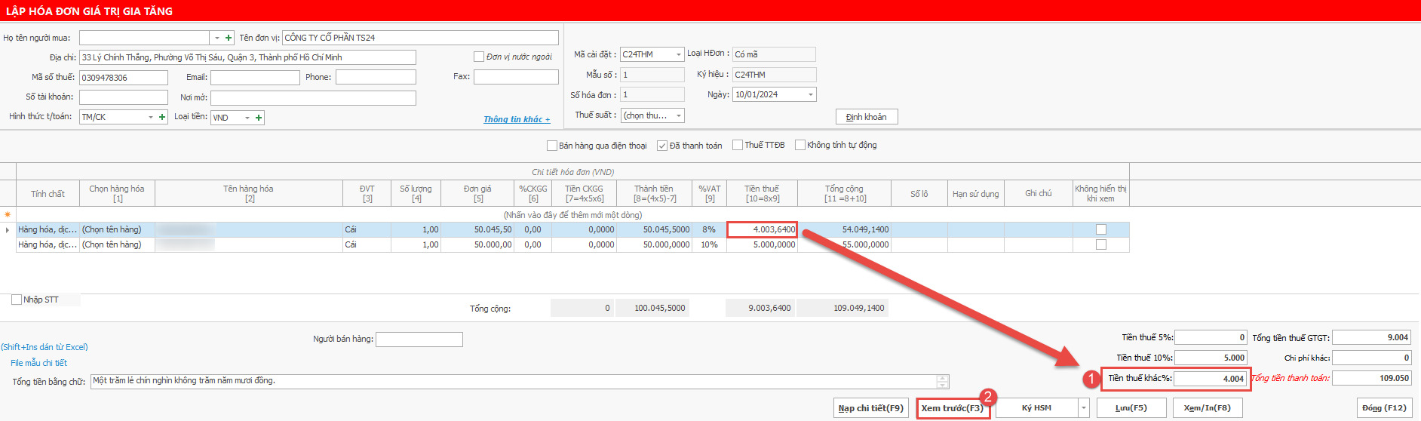Uncheck the Đã thanh toán checkbox
This screenshot has width=1421, height=421.
click(x=662, y=146)
